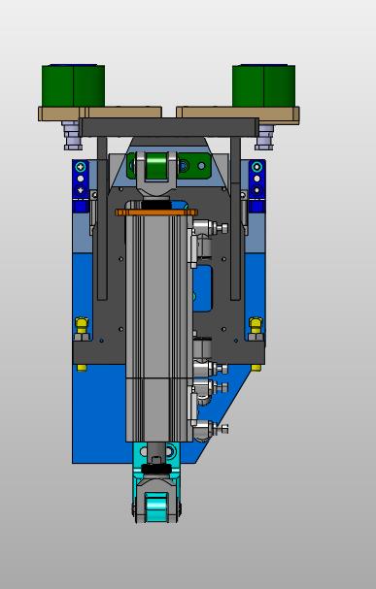Viewport: 376px width, 589px height.
Task: Select the dark gray horizontal crossbar
Action: coord(169,127)
